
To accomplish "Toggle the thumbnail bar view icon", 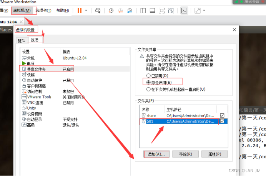I will pyautogui.click(x=152, y=10).
